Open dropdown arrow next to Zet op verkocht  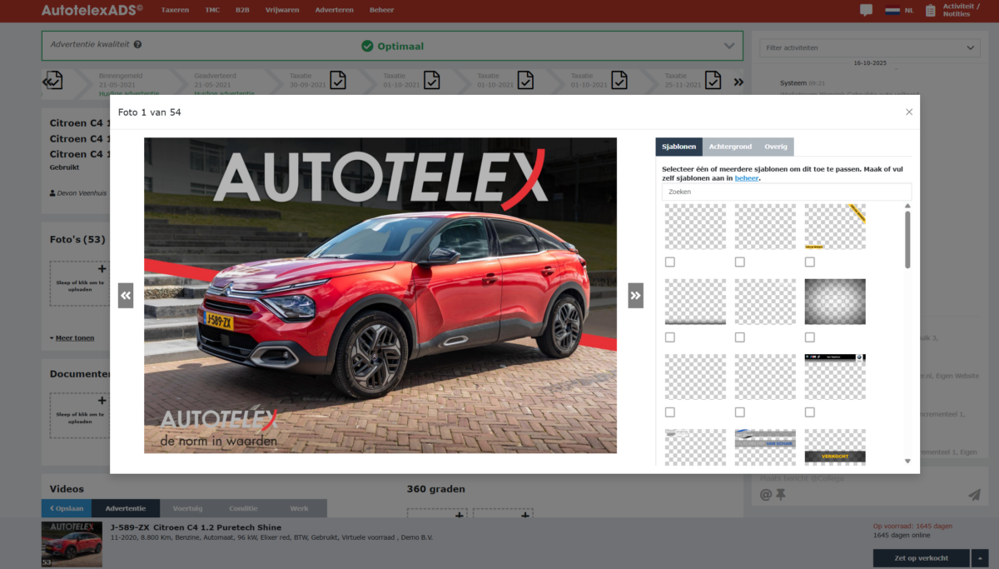point(982,558)
